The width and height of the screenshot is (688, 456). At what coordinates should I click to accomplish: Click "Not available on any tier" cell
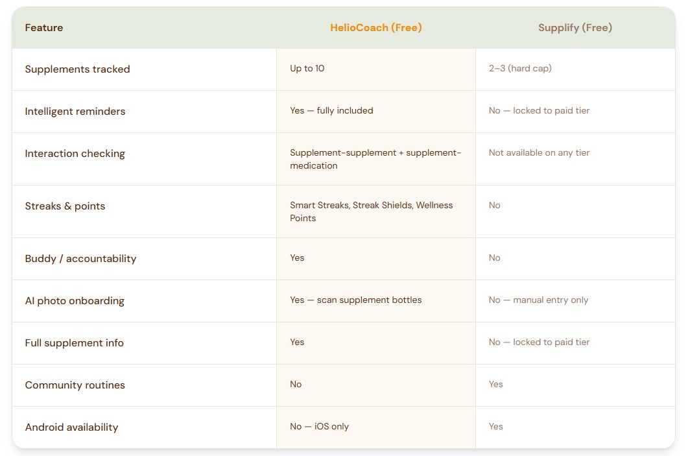coord(539,152)
